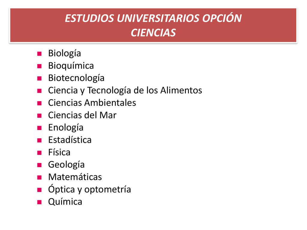The image size is (307, 230).
Task: Select the Ciencias Ambientales item
Action: pyautogui.click(x=92, y=103)
